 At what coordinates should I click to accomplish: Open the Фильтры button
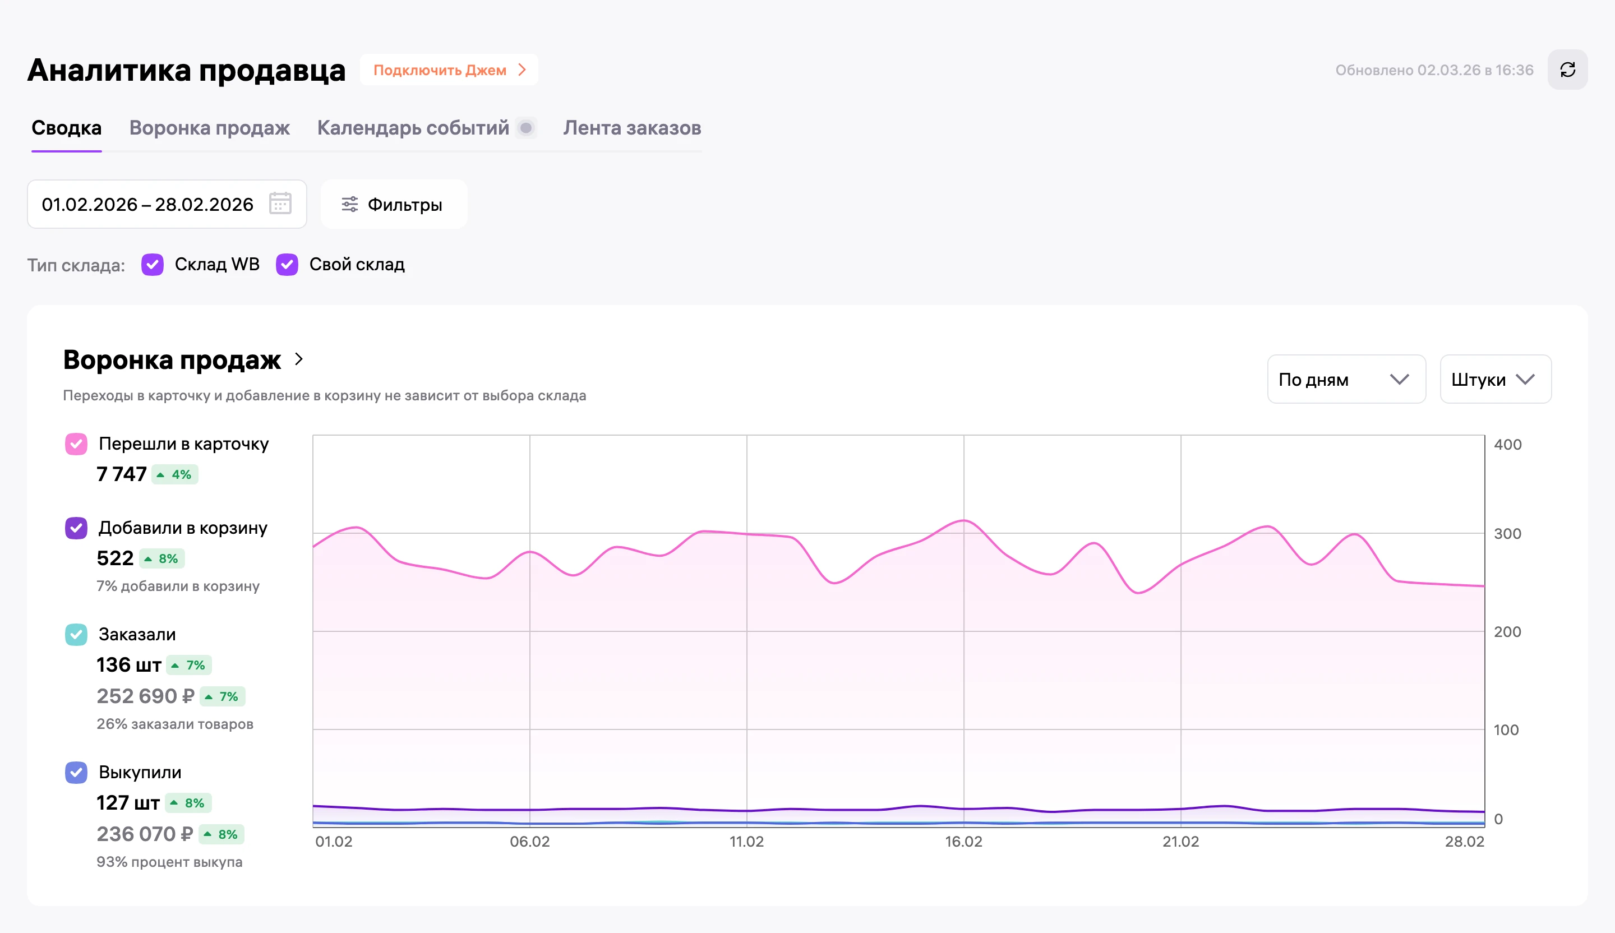point(394,205)
